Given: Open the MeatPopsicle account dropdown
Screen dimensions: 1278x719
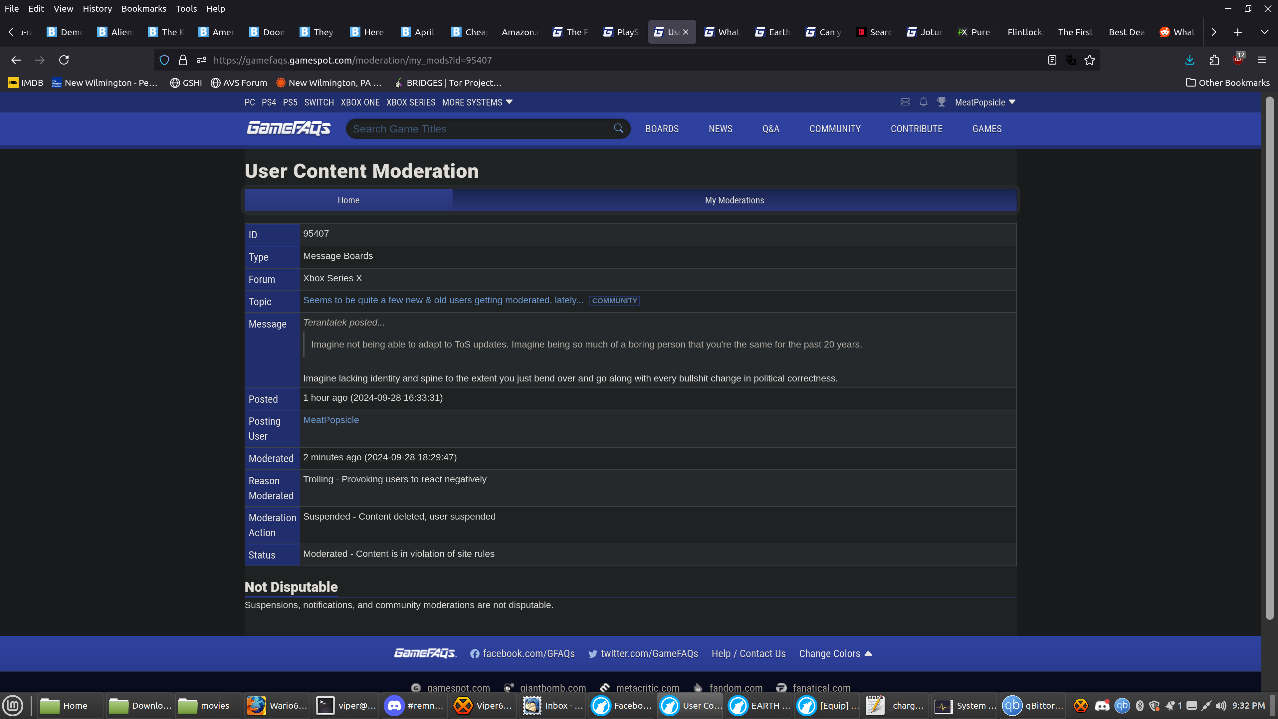Looking at the screenshot, I should pyautogui.click(x=985, y=102).
